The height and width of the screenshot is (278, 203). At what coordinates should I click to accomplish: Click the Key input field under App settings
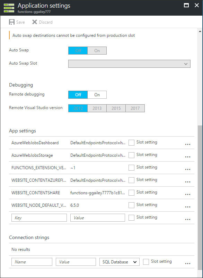(x=39, y=217)
